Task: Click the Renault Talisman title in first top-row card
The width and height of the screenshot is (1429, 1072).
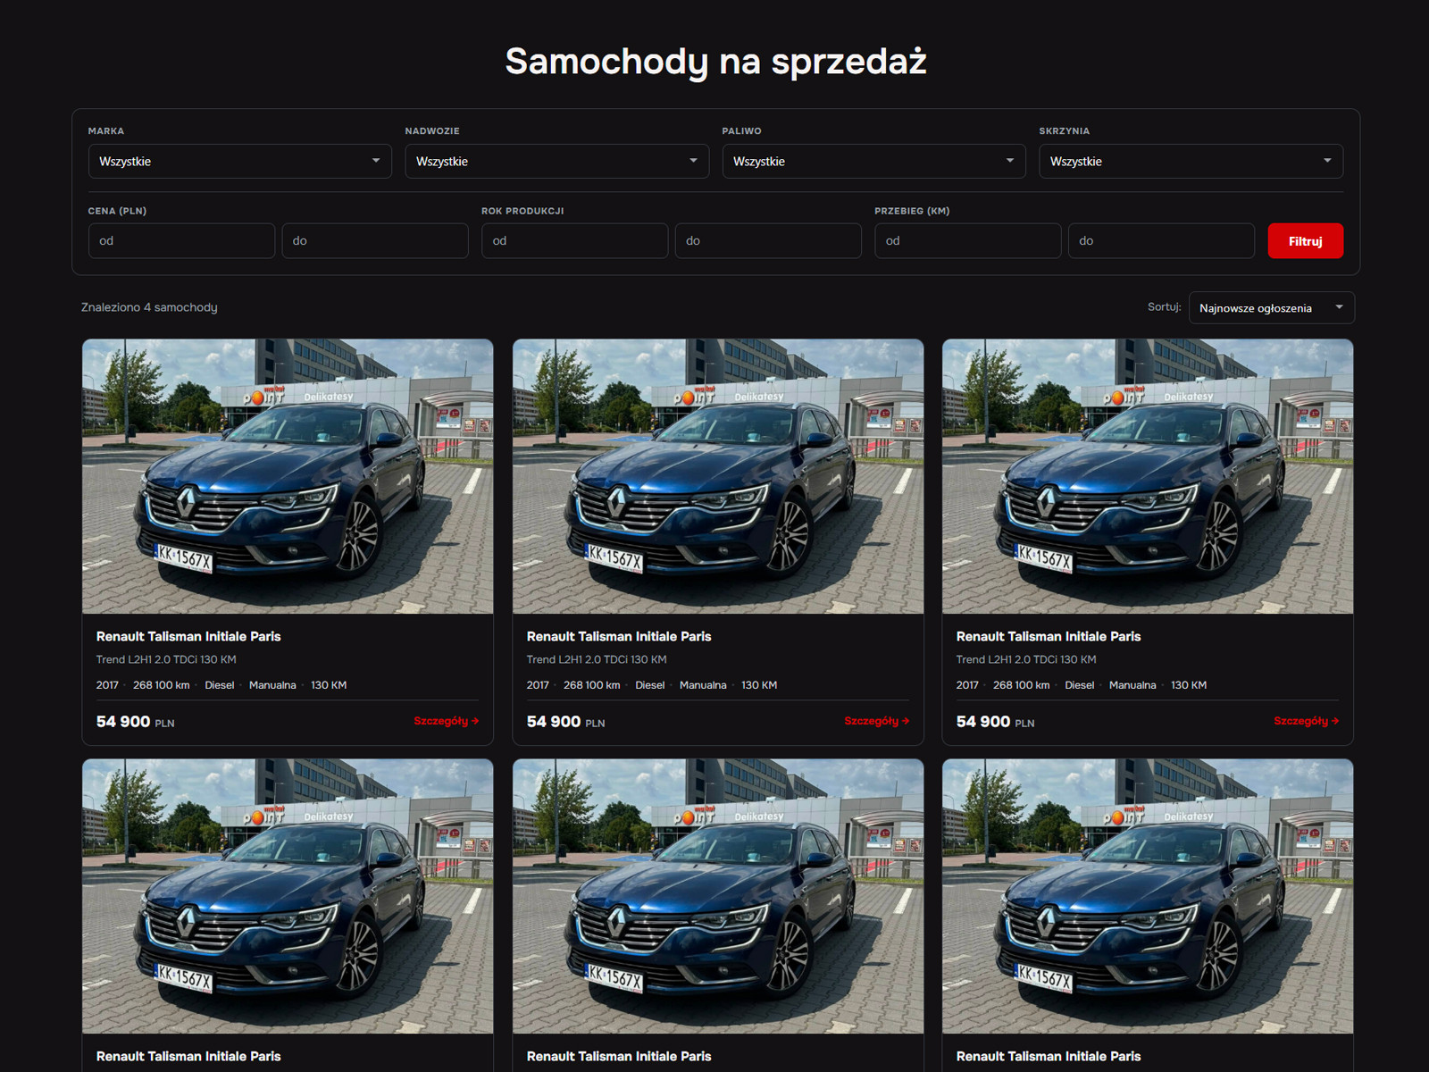Action: [188, 637]
